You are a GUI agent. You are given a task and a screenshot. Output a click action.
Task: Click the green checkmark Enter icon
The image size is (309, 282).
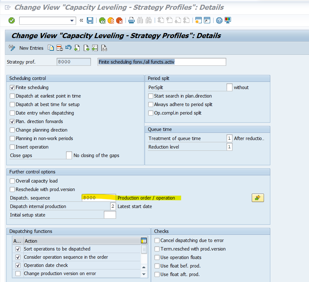pyautogui.click(x=12, y=20)
